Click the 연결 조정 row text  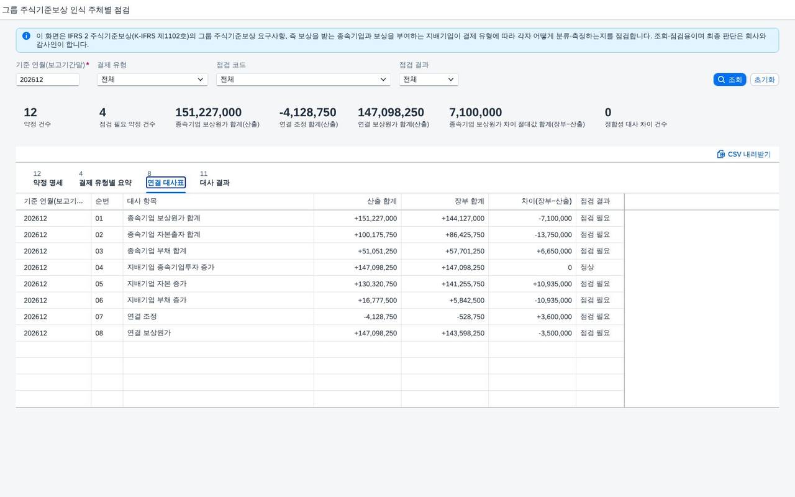pos(142,316)
